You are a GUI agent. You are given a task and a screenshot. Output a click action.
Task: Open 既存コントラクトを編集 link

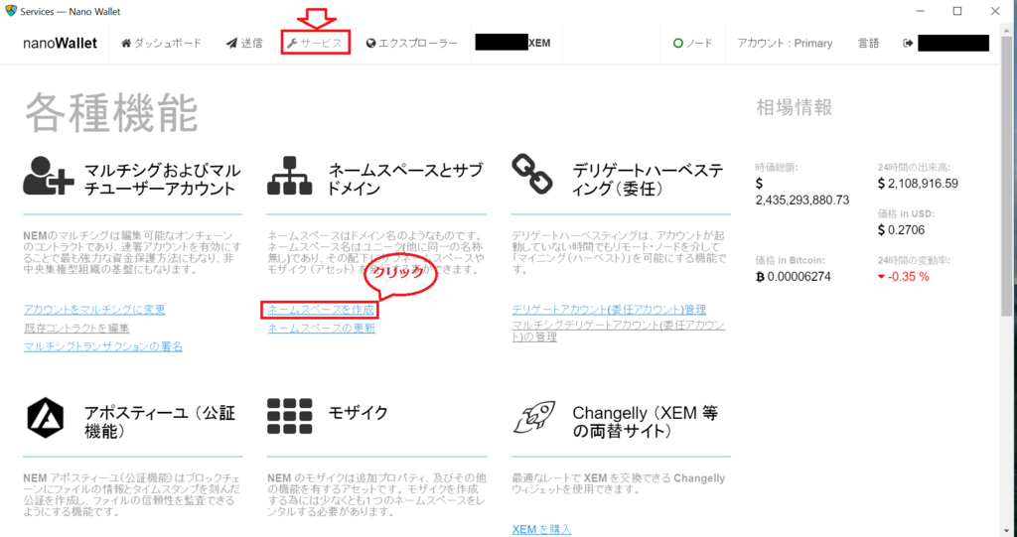pos(76,329)
